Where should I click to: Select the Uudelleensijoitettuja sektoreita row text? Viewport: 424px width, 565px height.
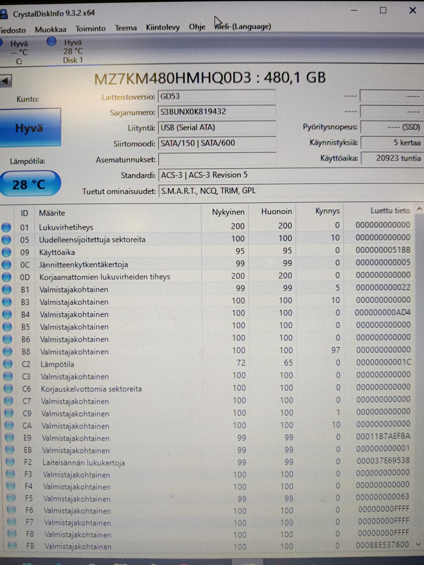(x=92, y=240)
